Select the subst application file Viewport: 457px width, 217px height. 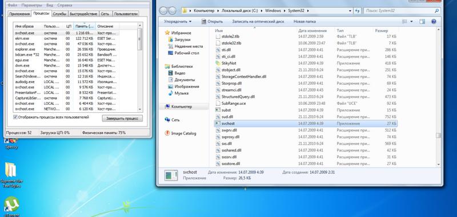tap(306, 110)
